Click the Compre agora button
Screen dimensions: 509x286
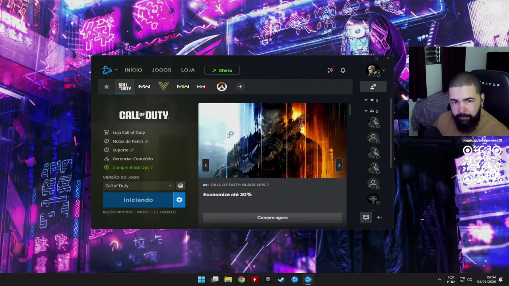pos(272,217)
